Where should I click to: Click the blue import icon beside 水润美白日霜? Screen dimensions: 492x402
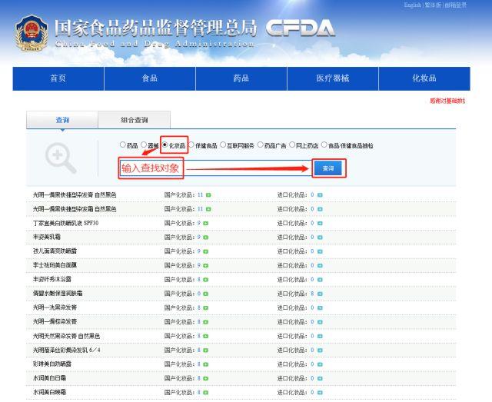pos(320,378)
